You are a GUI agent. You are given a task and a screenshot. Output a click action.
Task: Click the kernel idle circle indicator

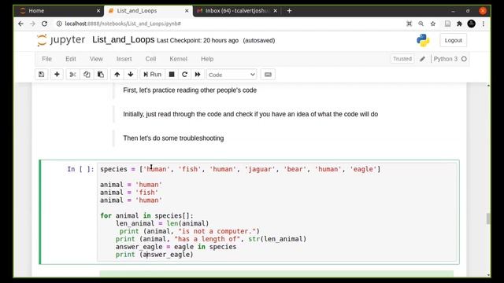464,59
